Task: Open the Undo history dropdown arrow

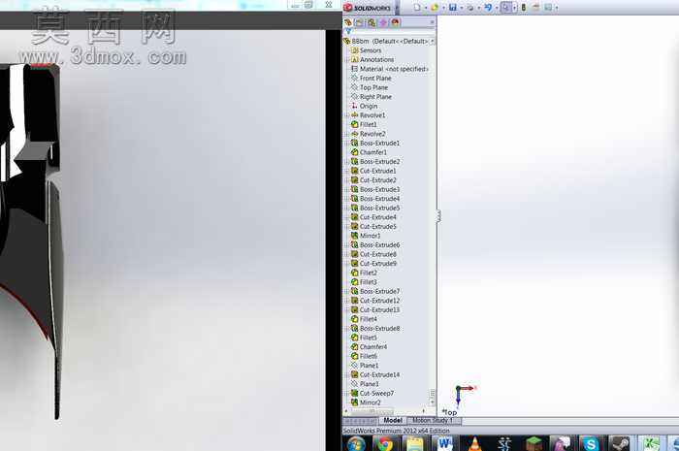Action: pos(497,8)
